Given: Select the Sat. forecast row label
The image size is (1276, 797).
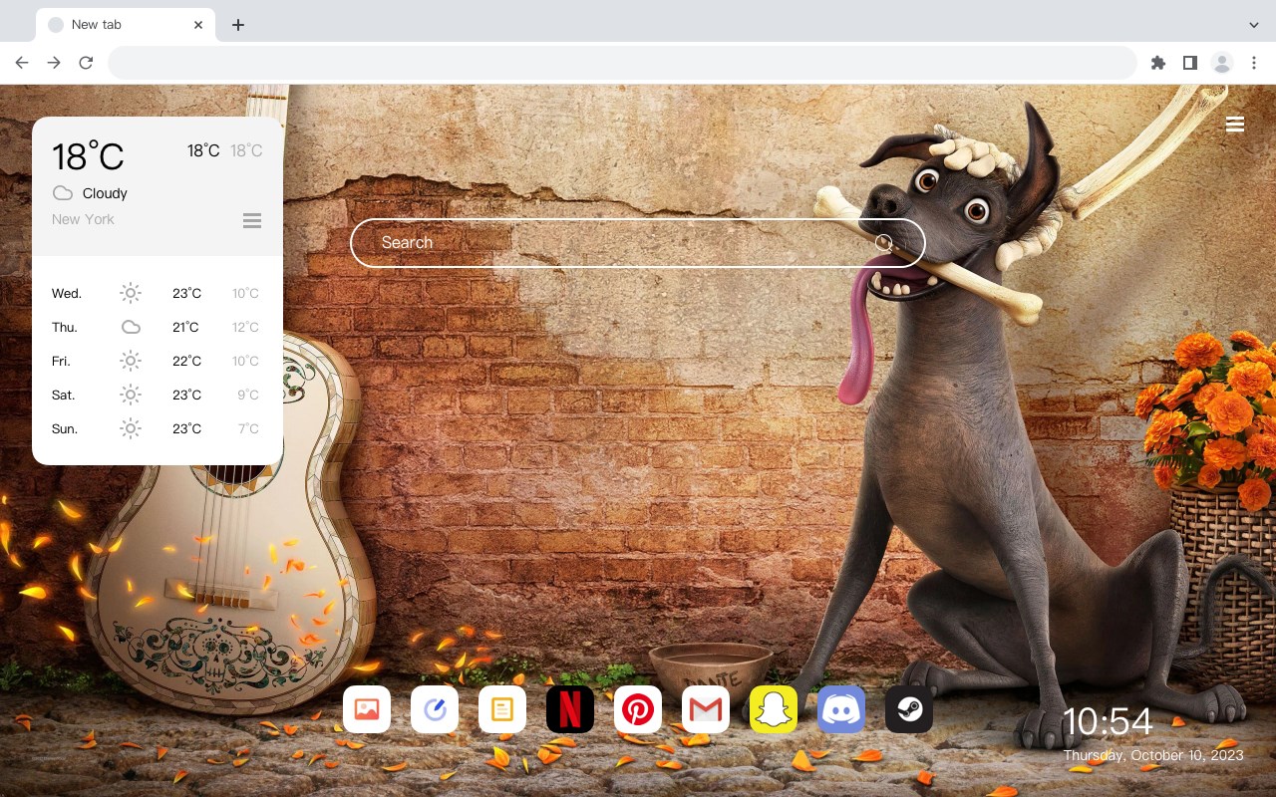Looking at the screenshot, I should pyautogui.click(x=64, y=395).
